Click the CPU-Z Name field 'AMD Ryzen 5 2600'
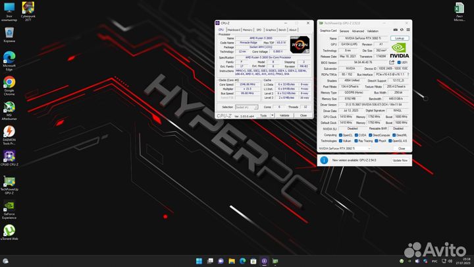 (261, 38)
